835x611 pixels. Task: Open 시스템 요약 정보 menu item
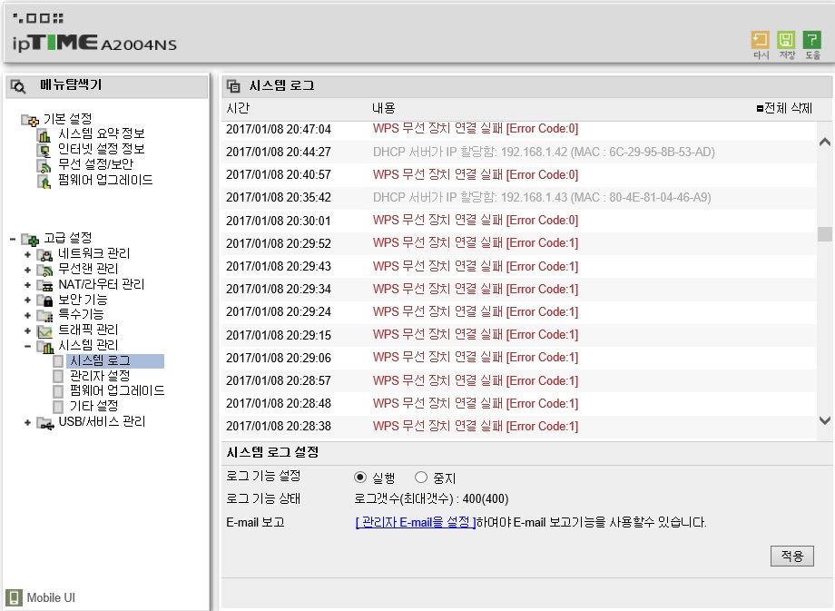(x=101, y=133)
